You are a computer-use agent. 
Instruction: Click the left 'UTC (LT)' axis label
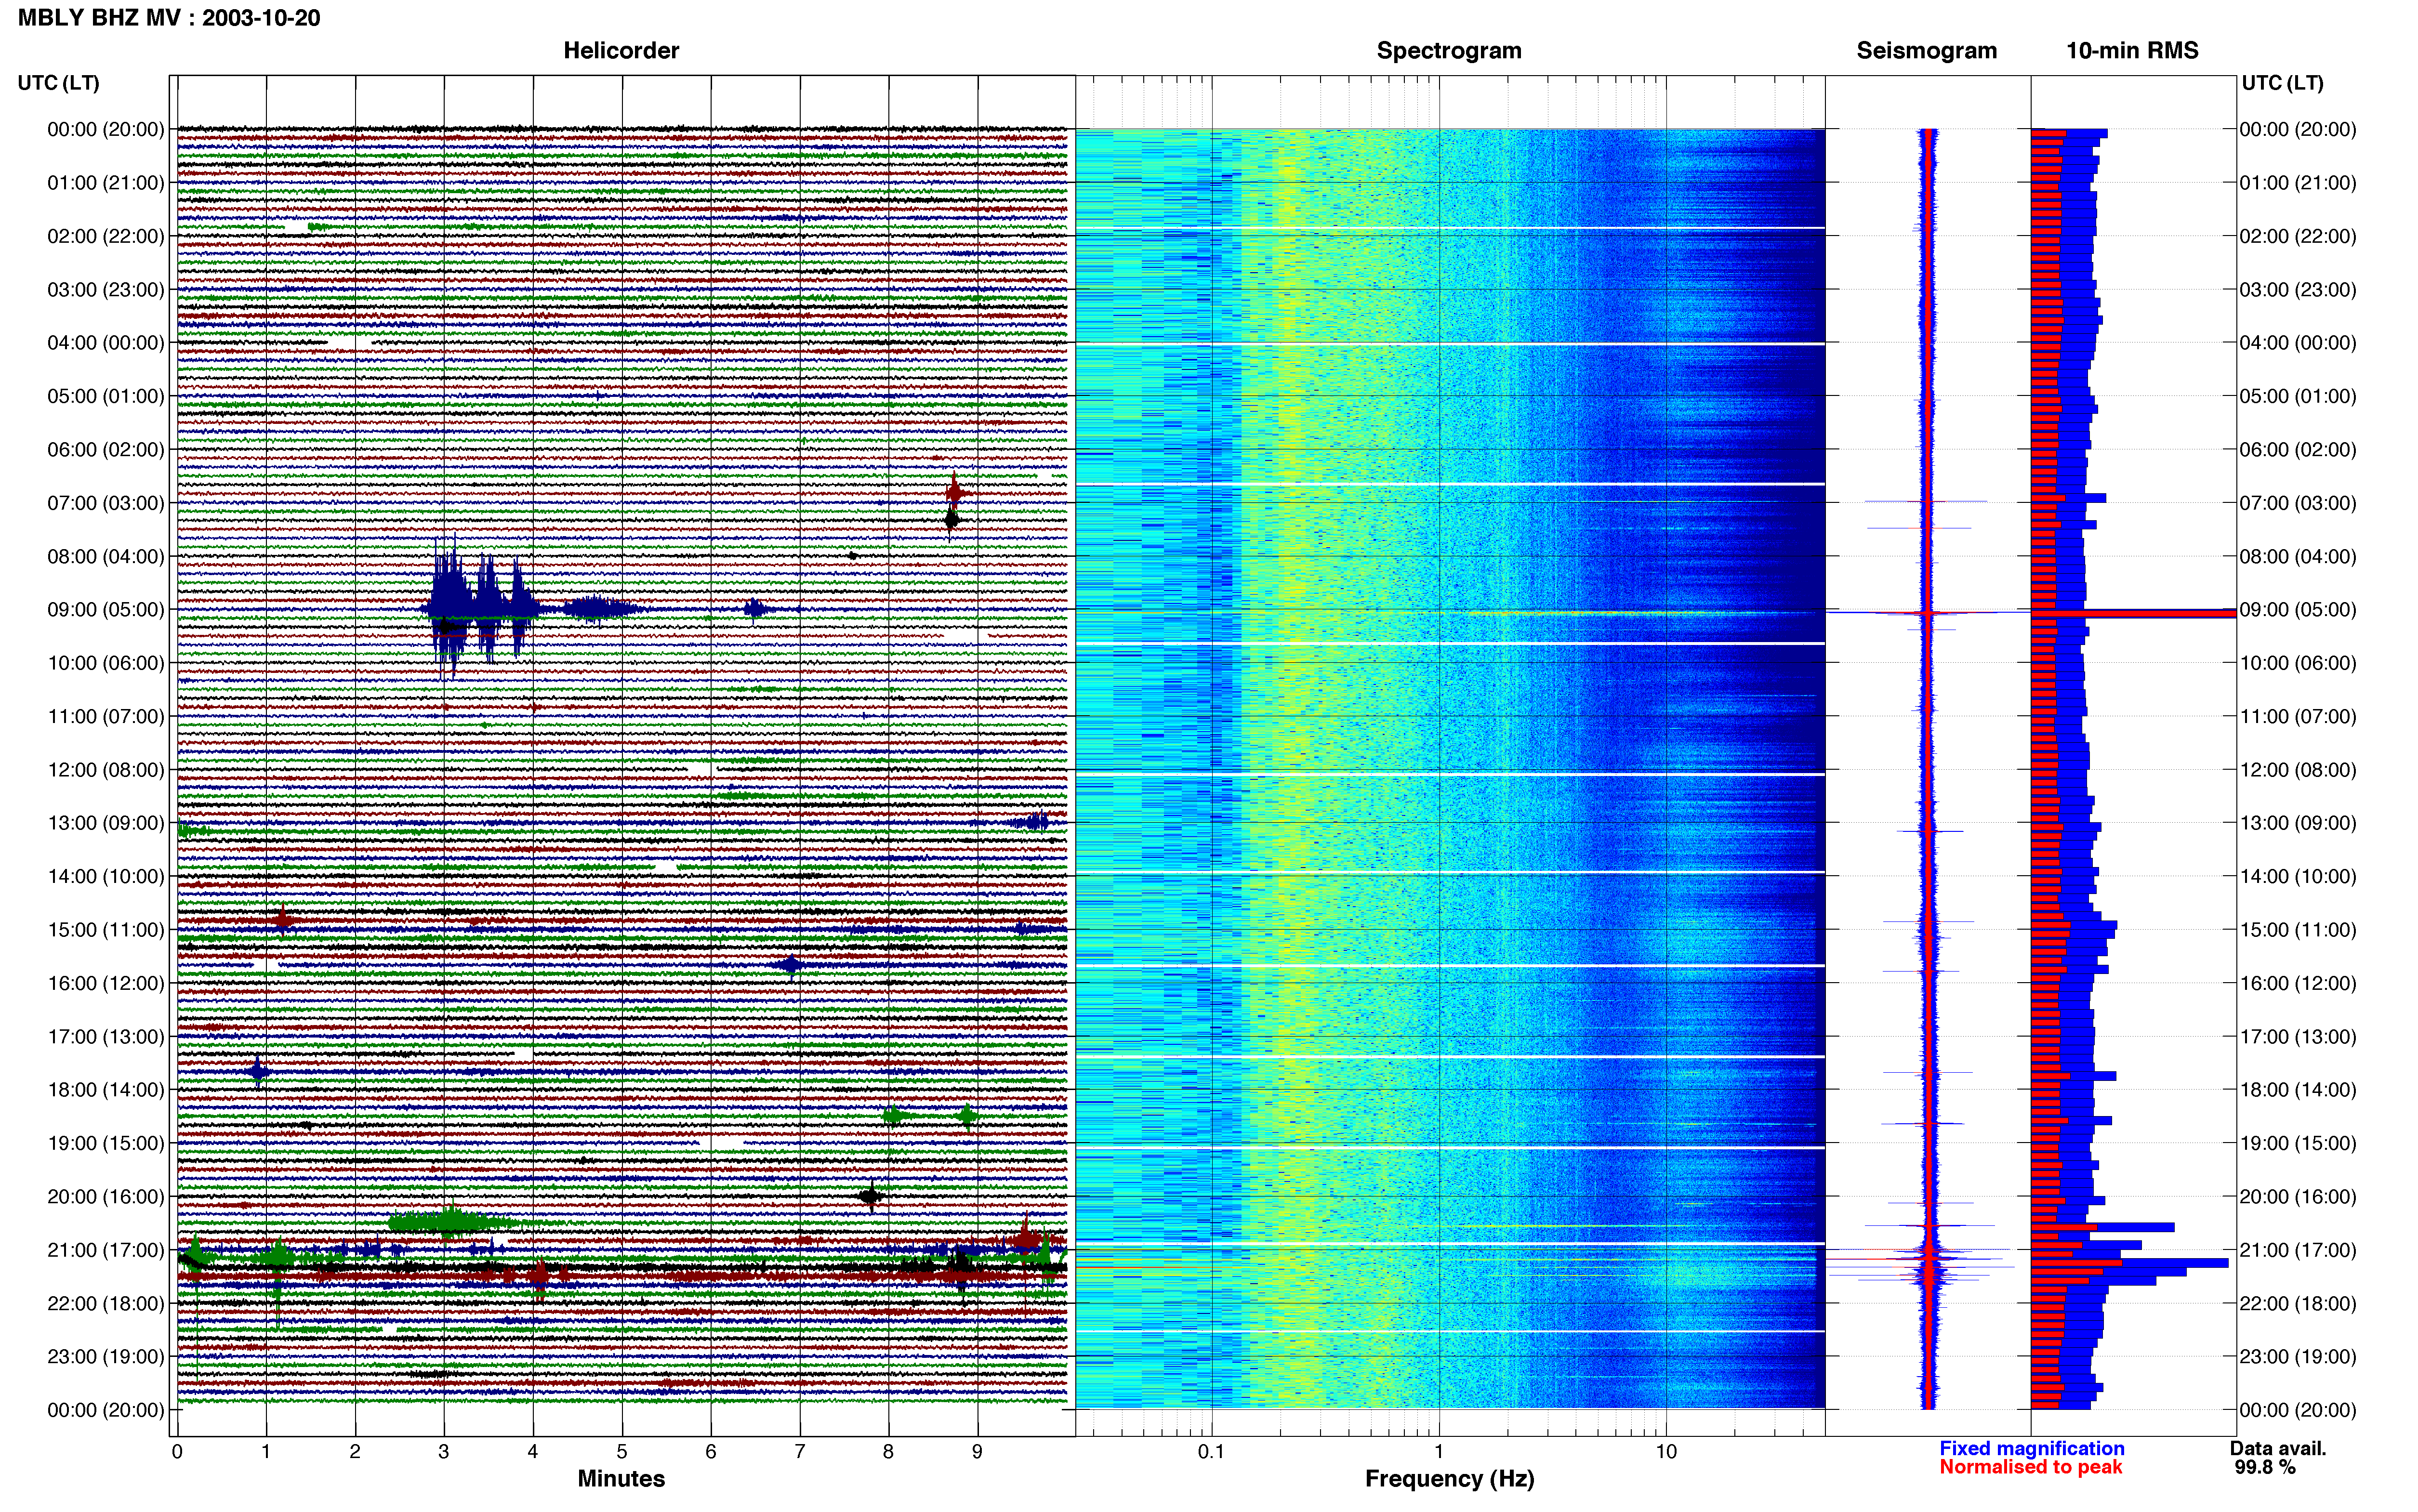coord(58,82)
